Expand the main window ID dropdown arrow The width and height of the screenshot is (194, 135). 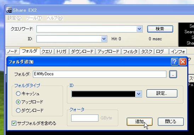click(x=104, y=39)
